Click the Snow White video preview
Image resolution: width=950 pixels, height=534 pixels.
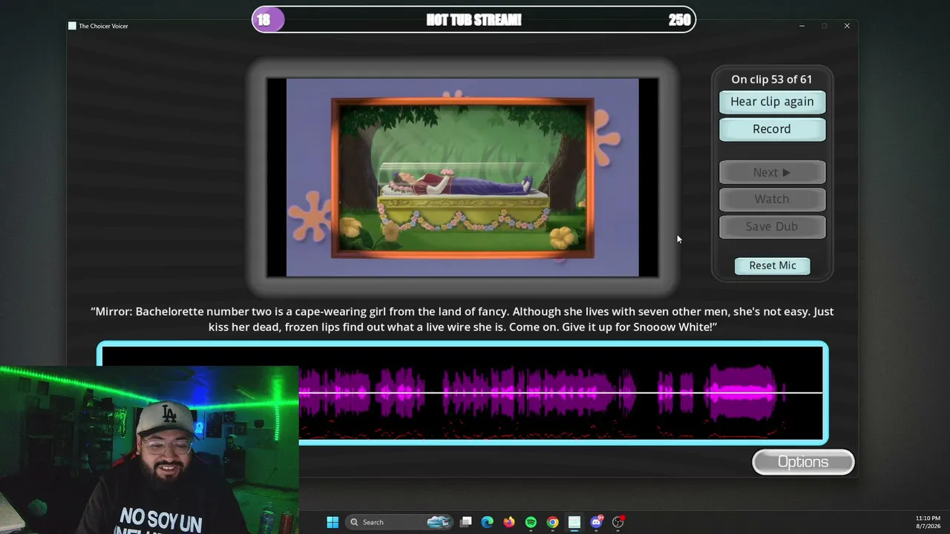[x=462, y=178]
